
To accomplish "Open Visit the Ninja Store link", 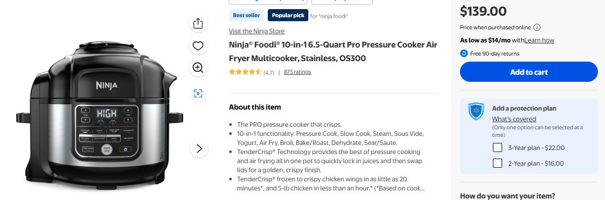I will coord(257,31).
